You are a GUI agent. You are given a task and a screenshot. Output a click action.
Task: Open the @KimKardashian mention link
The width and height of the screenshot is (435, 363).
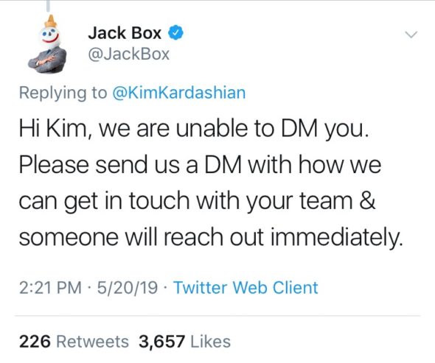click(x=179, y=93)
